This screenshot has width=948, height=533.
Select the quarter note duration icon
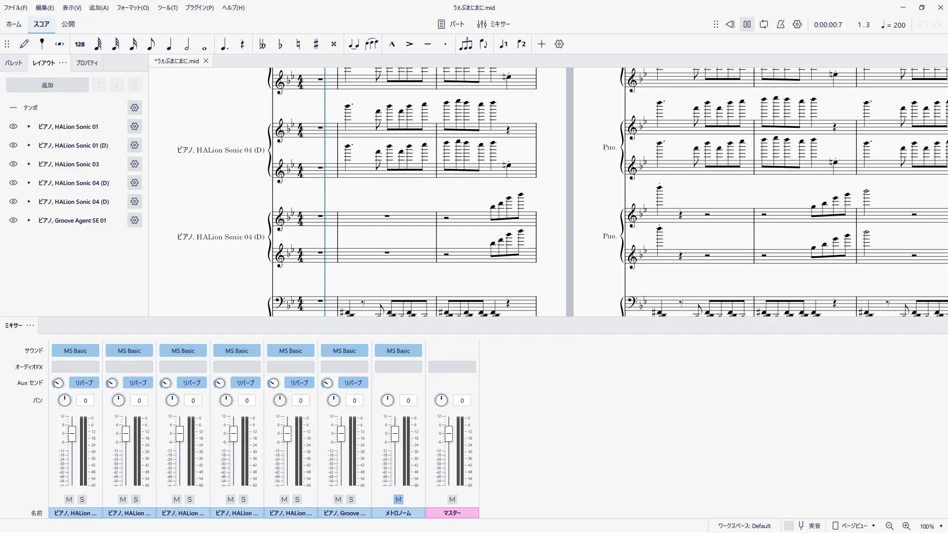169,44
